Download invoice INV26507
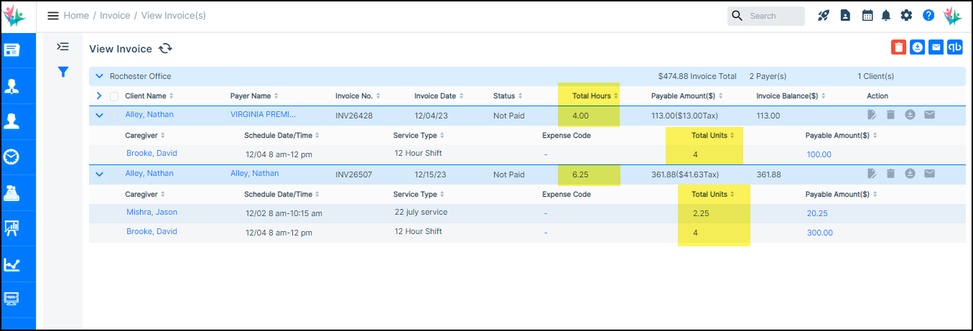 pos(910,174)
